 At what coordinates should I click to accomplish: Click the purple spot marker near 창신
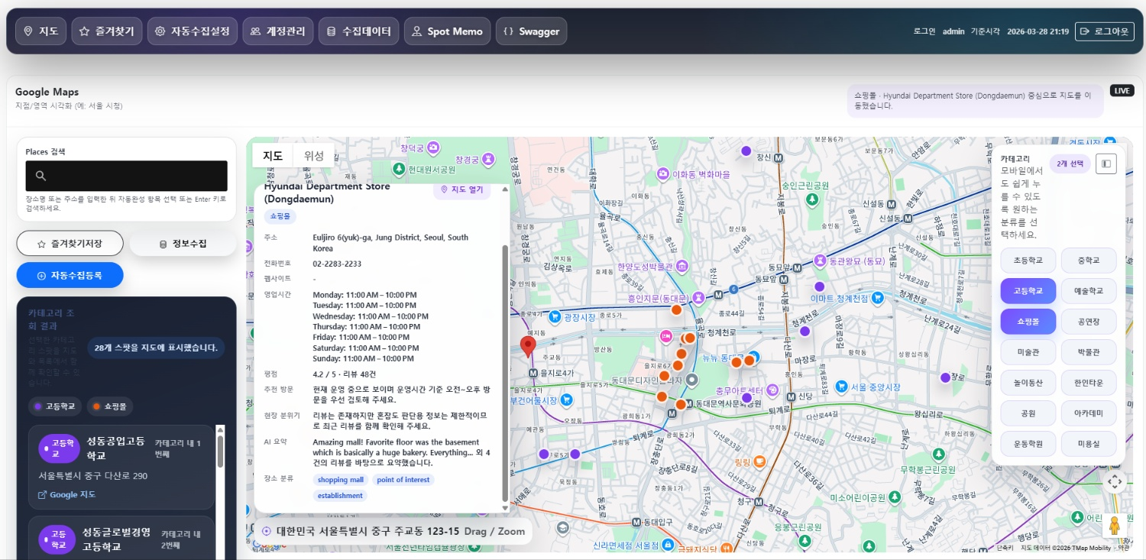tap(746, 151)
